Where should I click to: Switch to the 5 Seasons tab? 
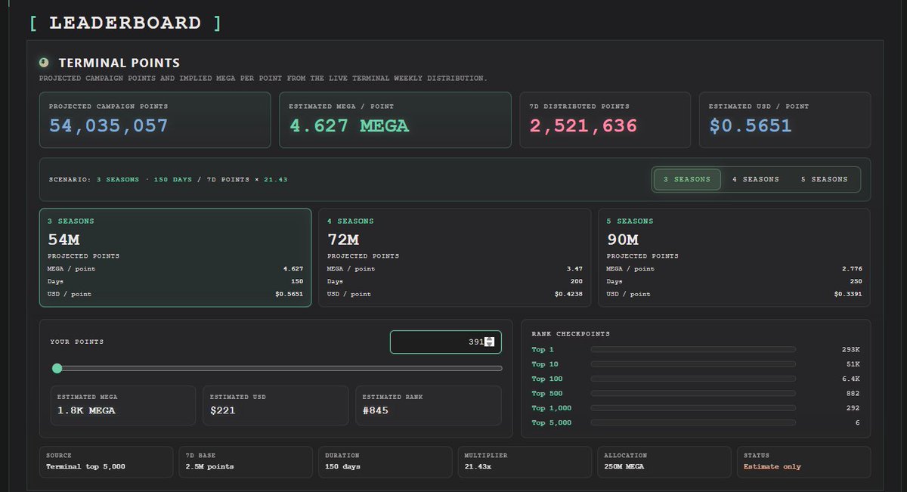point(824,179)
